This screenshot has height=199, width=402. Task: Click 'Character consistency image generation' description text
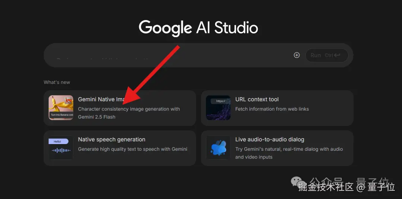129,113
